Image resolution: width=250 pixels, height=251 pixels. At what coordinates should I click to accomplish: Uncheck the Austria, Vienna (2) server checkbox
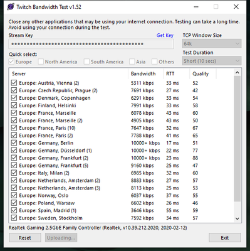[x=14, y=83]
